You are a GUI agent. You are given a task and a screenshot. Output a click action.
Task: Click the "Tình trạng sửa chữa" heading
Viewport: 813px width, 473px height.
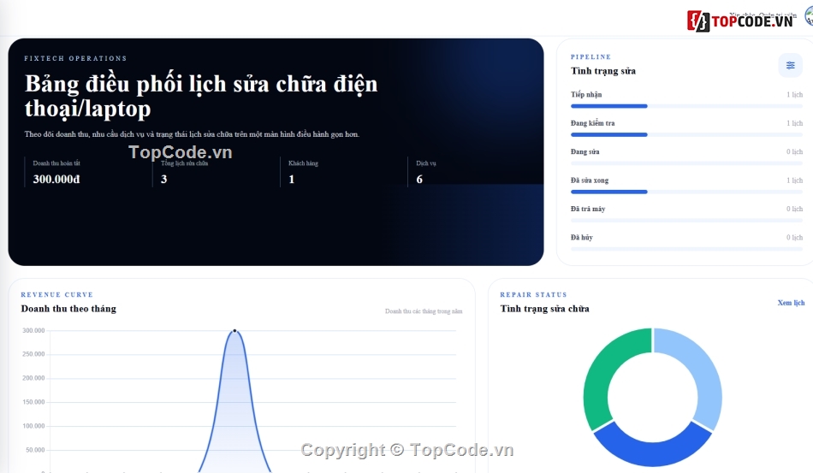(x=544, y=309)
